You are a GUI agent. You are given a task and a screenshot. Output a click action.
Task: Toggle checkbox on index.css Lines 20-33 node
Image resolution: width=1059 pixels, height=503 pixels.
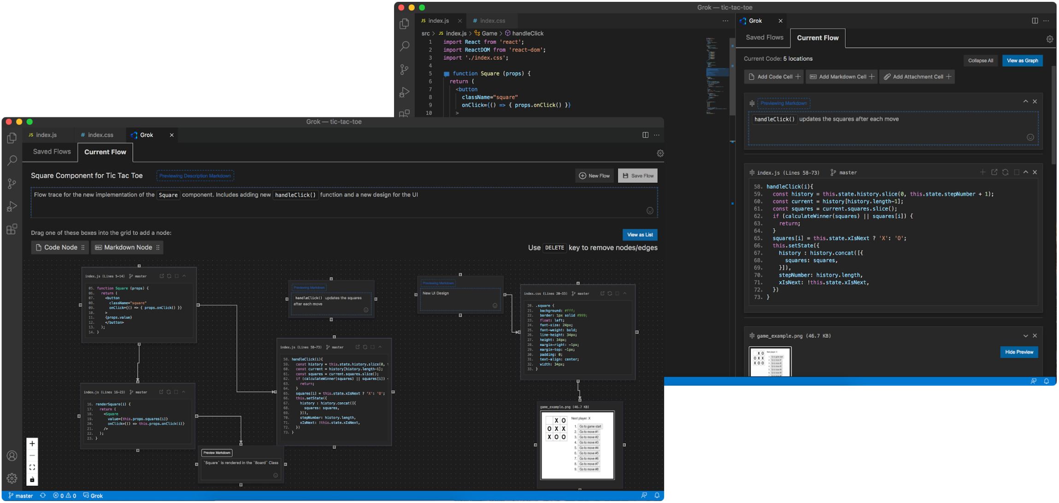coord(618,293)
